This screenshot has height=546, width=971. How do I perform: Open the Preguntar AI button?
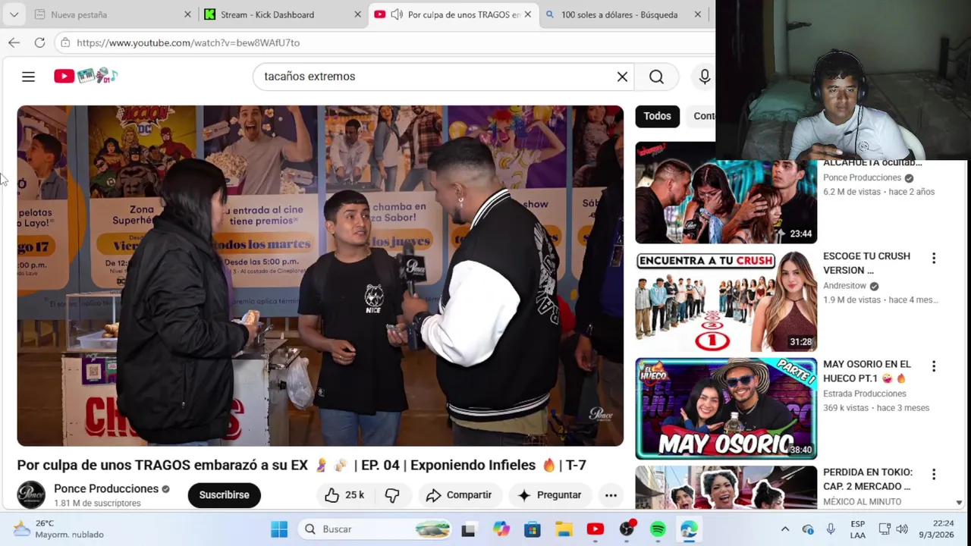point(549,495)
